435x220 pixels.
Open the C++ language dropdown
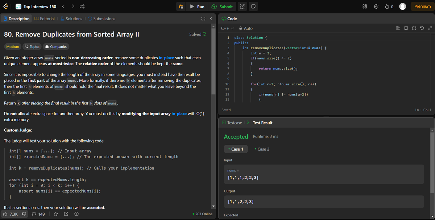tap(225, 28)
